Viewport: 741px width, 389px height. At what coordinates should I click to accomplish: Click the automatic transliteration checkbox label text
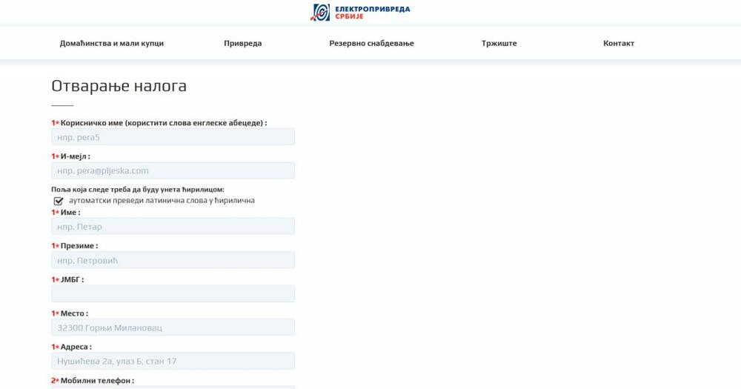(162, 201)
